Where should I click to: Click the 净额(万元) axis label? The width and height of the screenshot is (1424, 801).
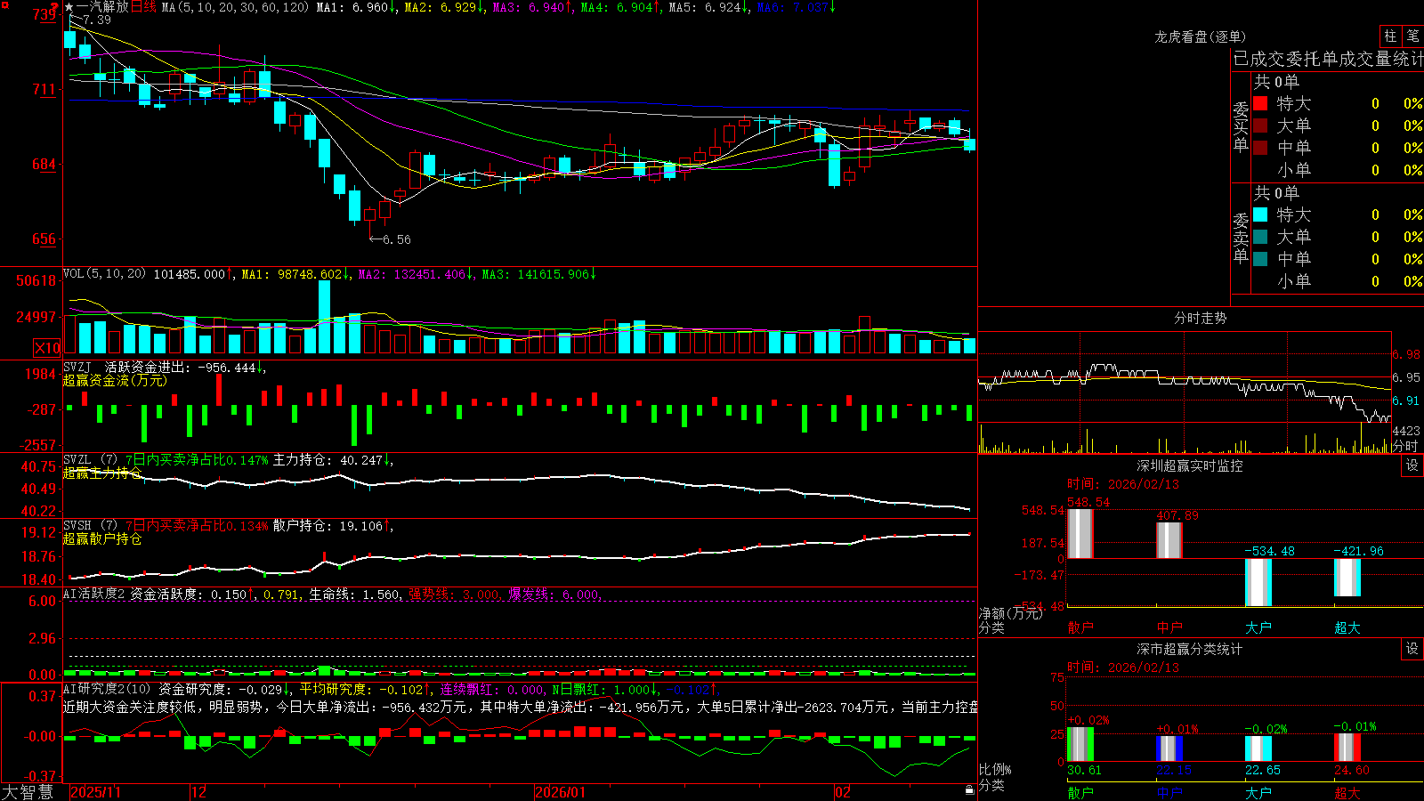[x=1011, y=613]
